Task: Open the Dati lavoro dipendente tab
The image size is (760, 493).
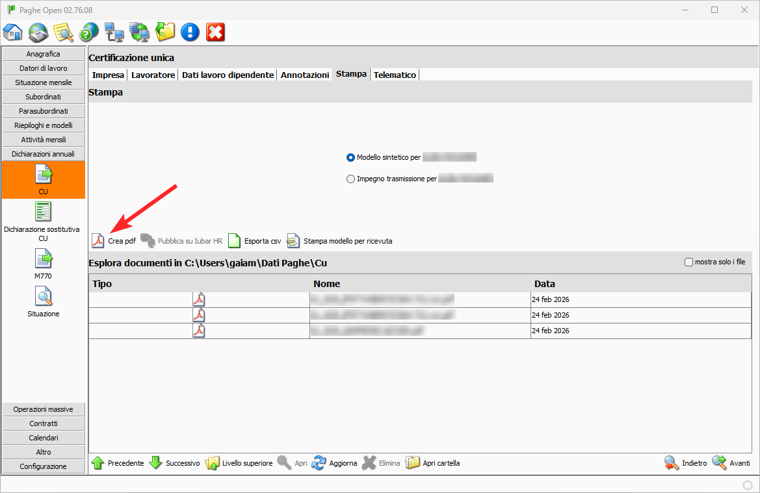Action: pyautogui.click(x=228, y=75)
